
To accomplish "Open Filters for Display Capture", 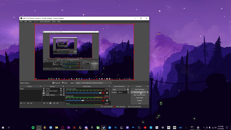I will (65, 83).
